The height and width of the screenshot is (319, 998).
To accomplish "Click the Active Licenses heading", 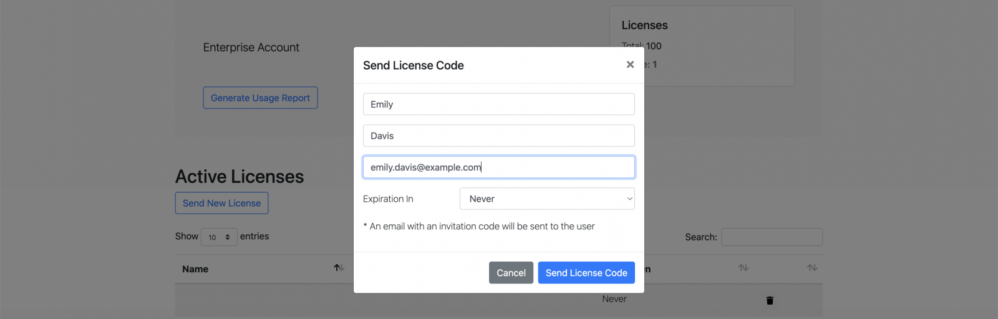I will (240, 177).
